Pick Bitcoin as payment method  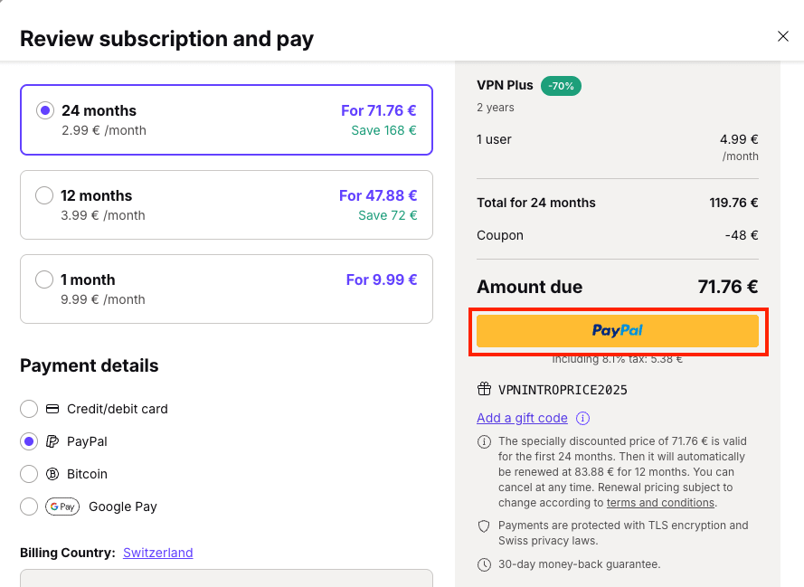tap(29, 474)
